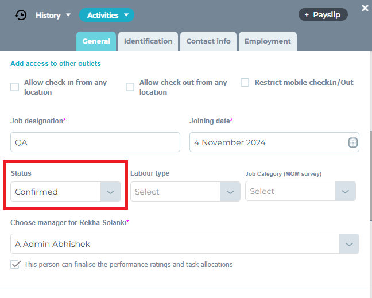The height and width of the screenshot is (298, 372).
Task: Check Restrict mobile checkIn/Out box
Action: [245, 82]
